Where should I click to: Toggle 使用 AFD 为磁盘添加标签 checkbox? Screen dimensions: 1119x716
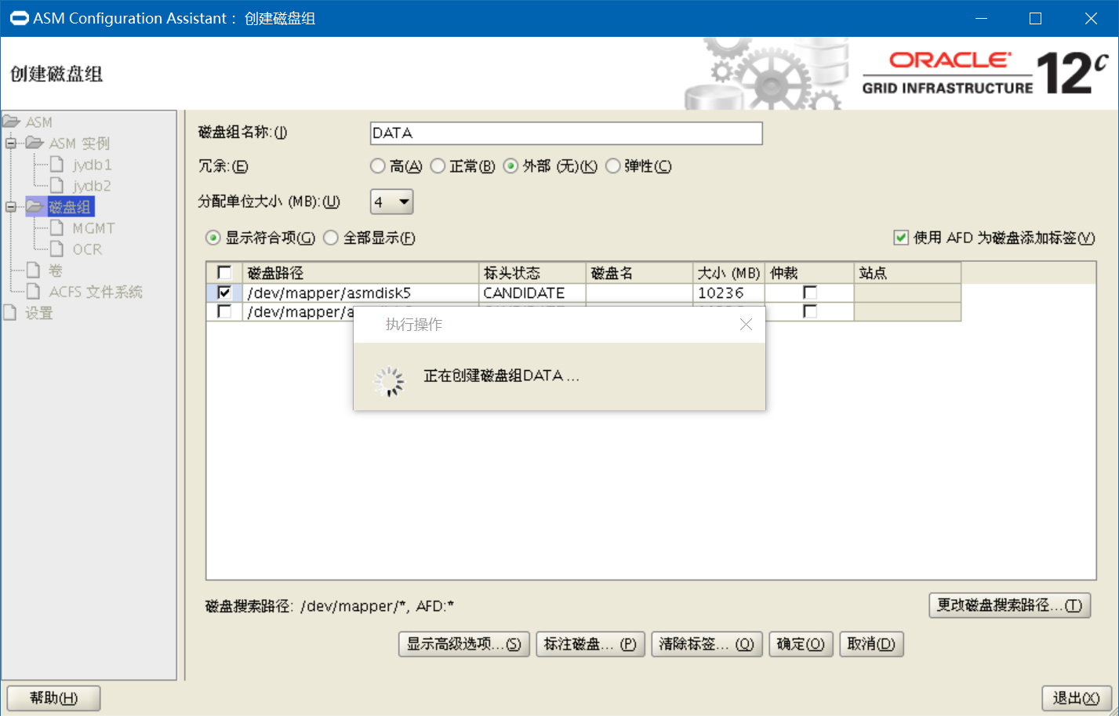pos(901,238)
